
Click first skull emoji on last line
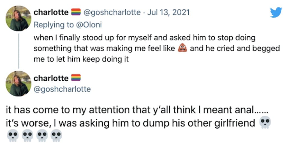12,135
